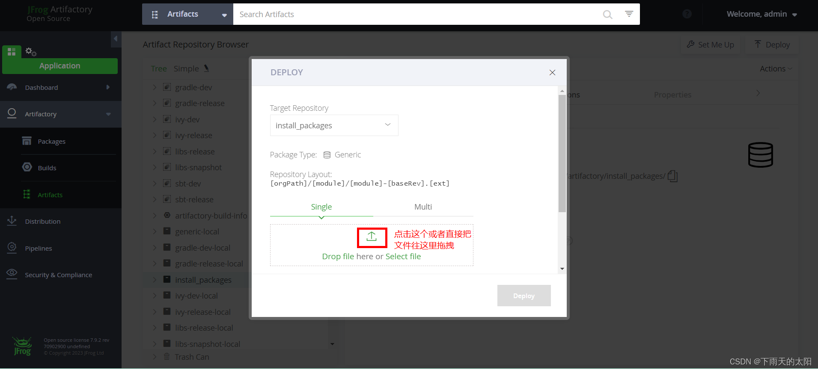Click the Pipelines icon
The image size is (818, 370).
12,248
